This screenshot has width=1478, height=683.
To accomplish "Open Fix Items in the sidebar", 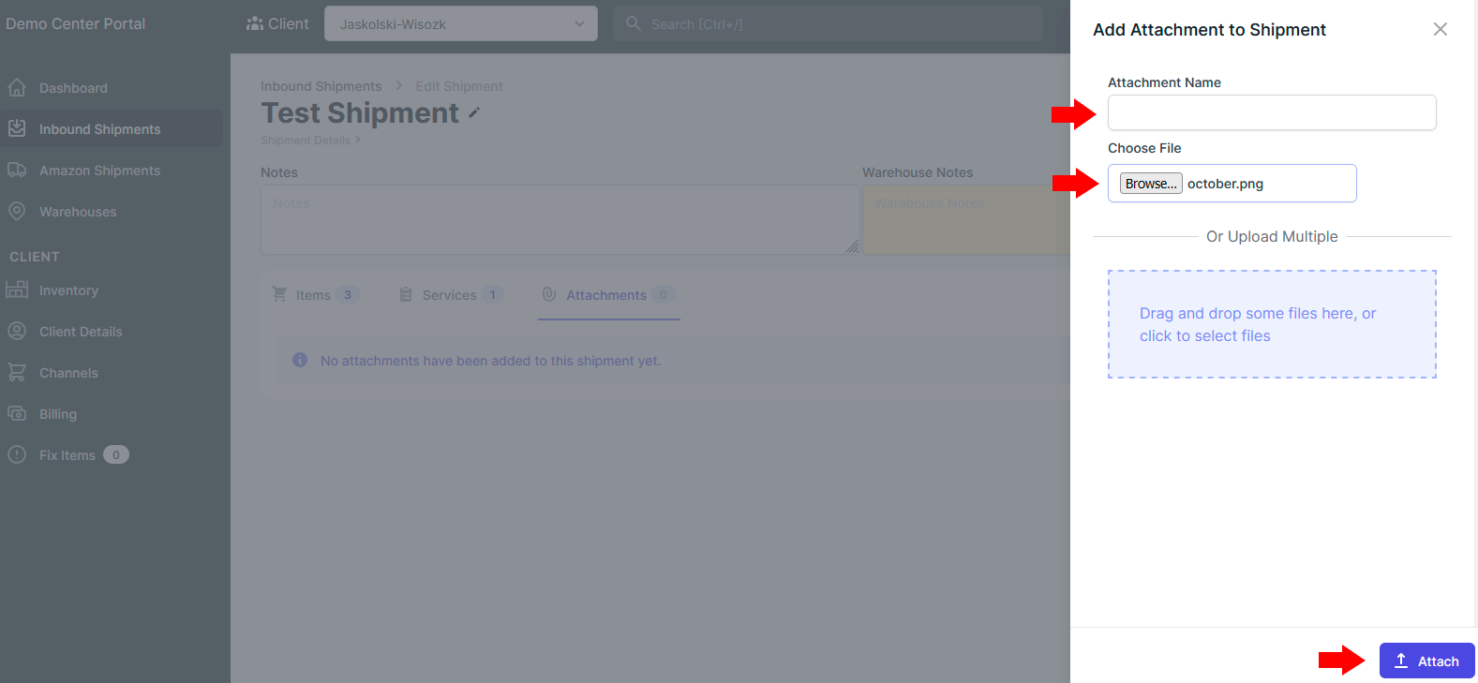I will pyautogui.click(x=112, y=455).
